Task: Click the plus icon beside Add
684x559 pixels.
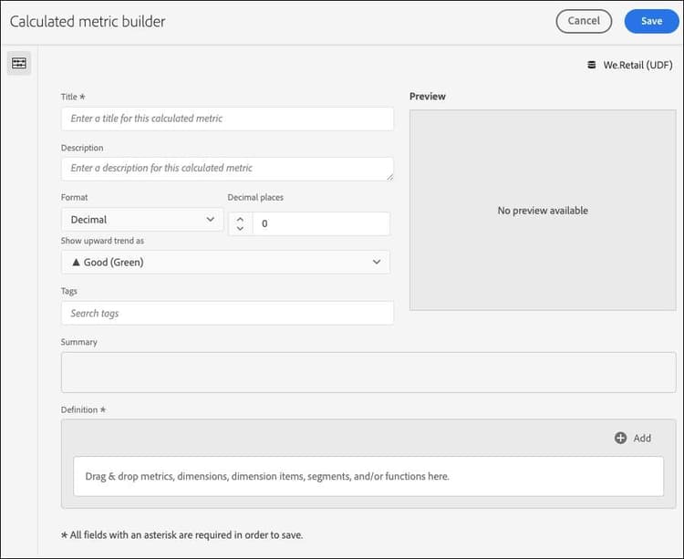Action: pyautogui.click(x=621, y=438)
